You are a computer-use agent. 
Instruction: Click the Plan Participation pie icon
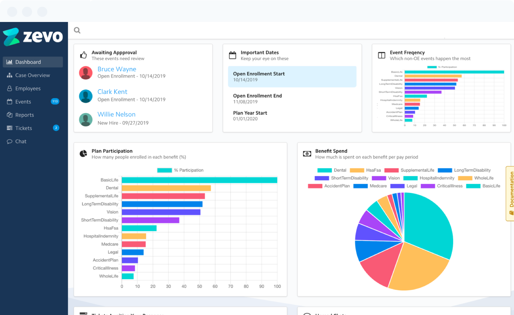pos(83,153)
